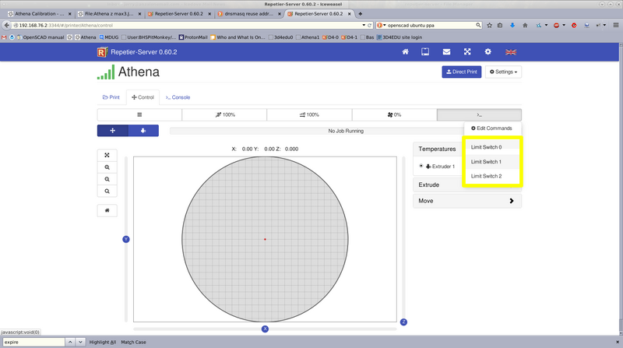
Task: Open the OpenSCAD manual bookmark
Action: [40, 37]
